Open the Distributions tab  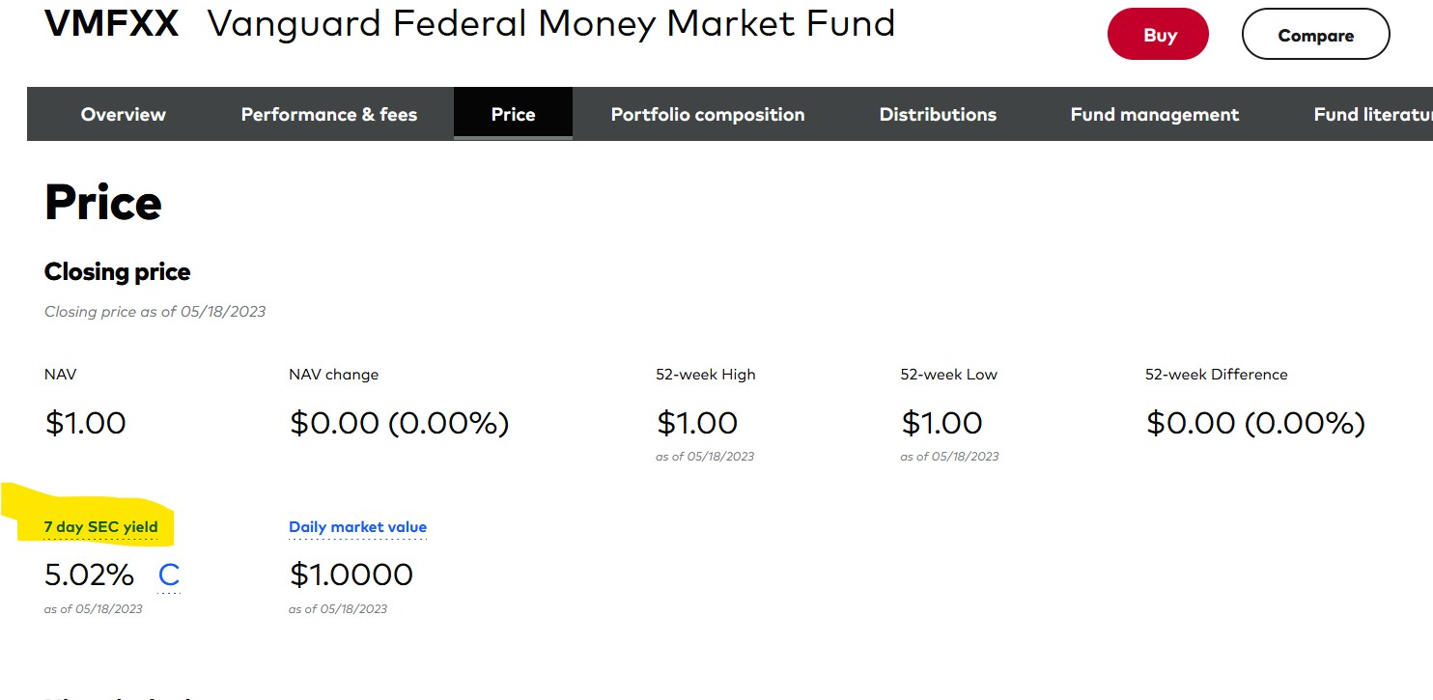click(937, 114)
